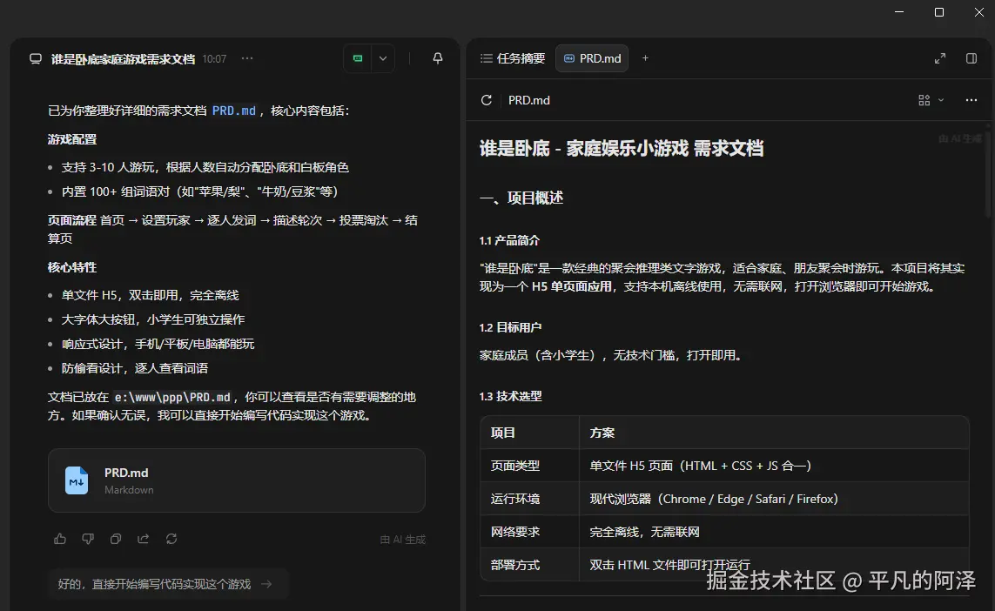Click the green mode button in chat header
This screenshot has height=611, width=995.
click(x=358, y=58)
